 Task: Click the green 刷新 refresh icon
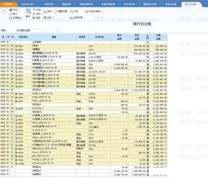[x=34, y=18]
